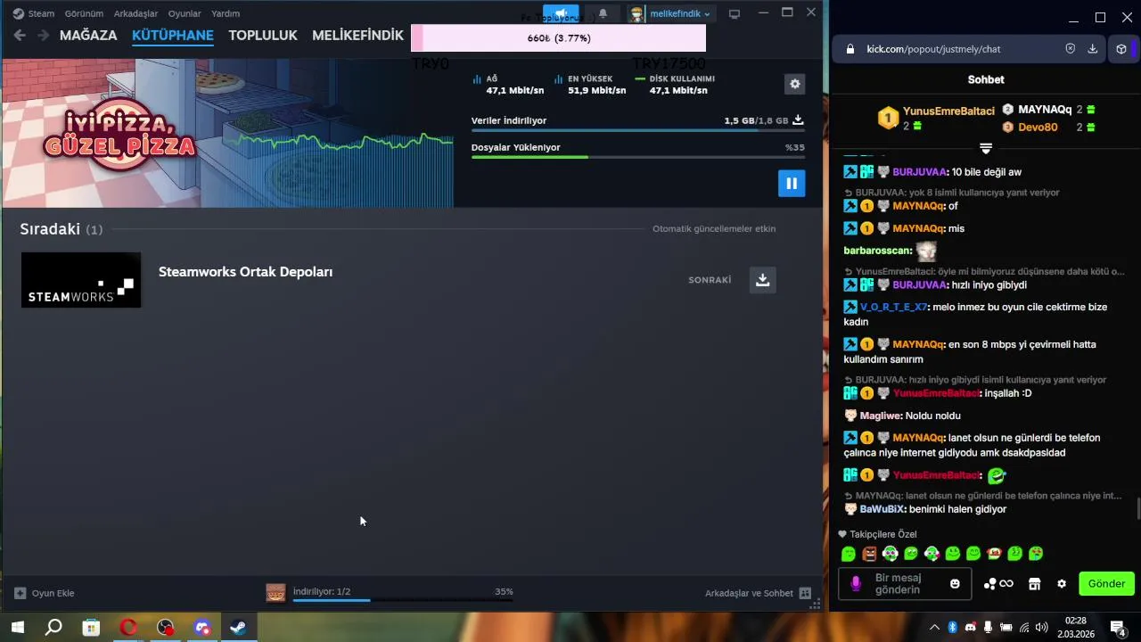Image resolution: width=1141 pixels, height=642 pixels.
Task: Open the Yardım menu
Action: pyautogui.click(x=226, y=13)
